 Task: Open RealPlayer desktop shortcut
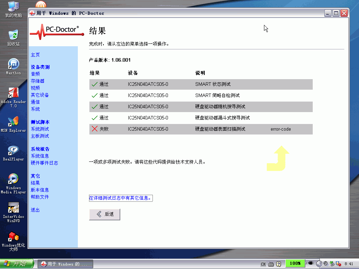point(13,153)
